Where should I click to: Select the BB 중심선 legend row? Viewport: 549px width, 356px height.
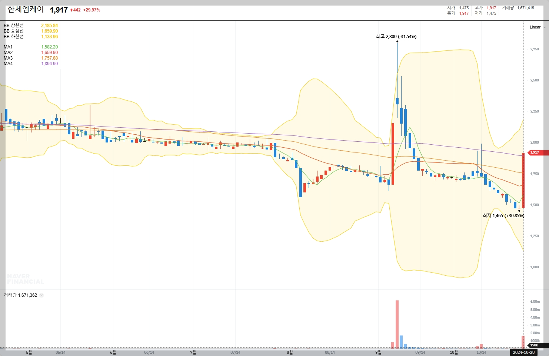click(31, 31)
